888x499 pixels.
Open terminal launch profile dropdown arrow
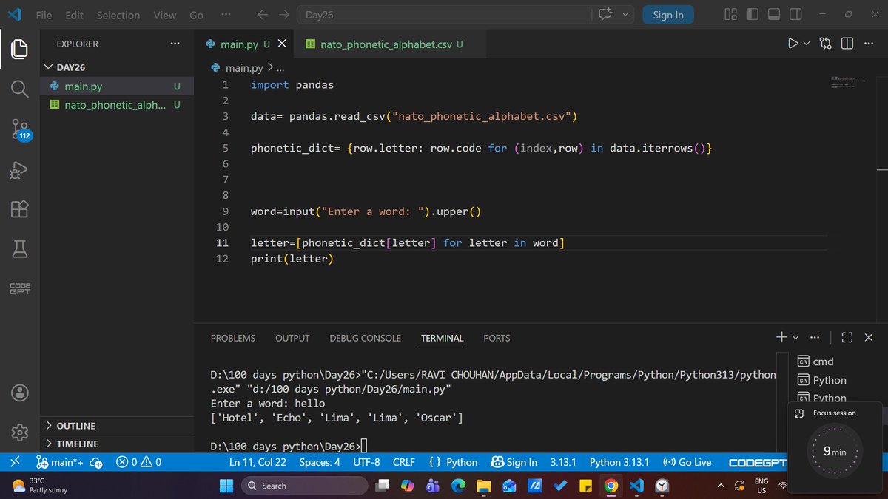pos(796,338)
